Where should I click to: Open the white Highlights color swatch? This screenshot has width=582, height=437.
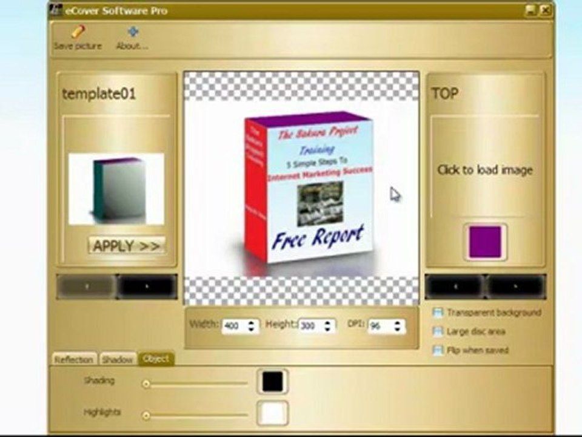tap(272, 413)
